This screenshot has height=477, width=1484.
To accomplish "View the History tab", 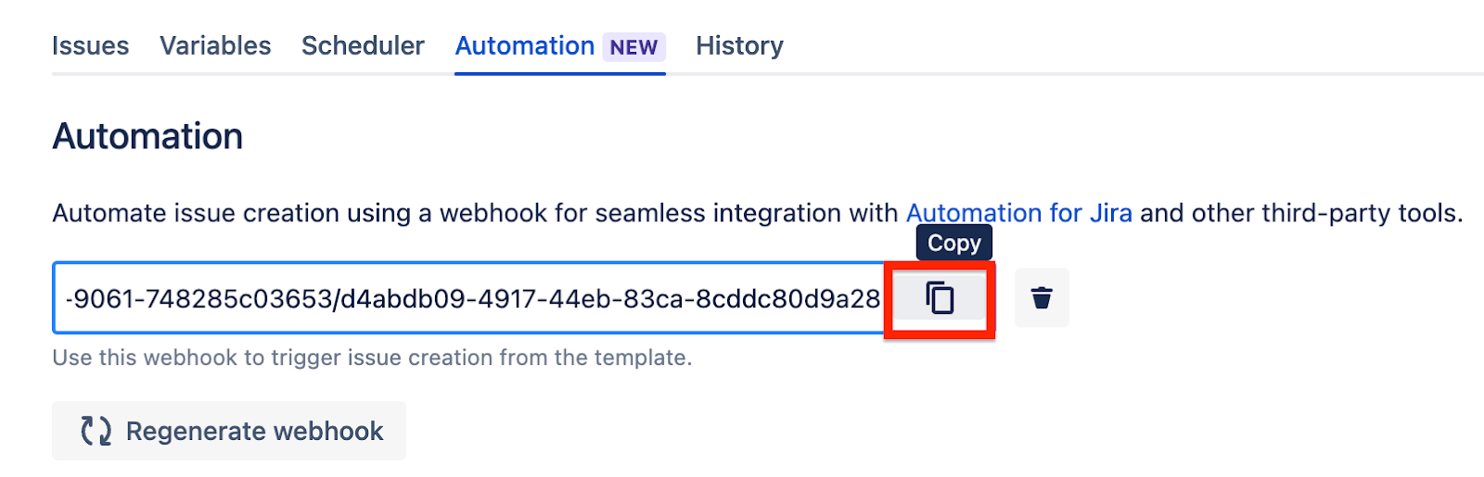I will (x=739, y=45).
